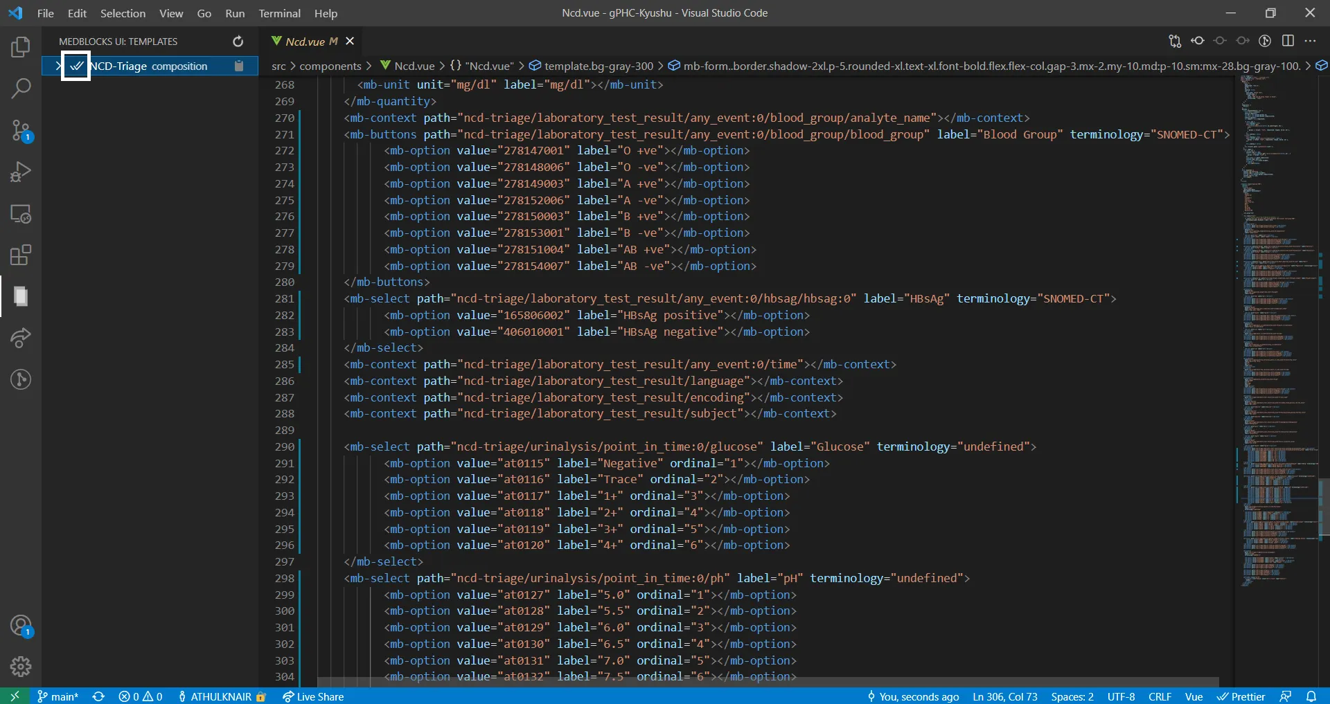The width and height of the screenshot is (1330, 704).
Task: Expand the NCD-Triage composition tree item
Action: (x=58, y=66)
